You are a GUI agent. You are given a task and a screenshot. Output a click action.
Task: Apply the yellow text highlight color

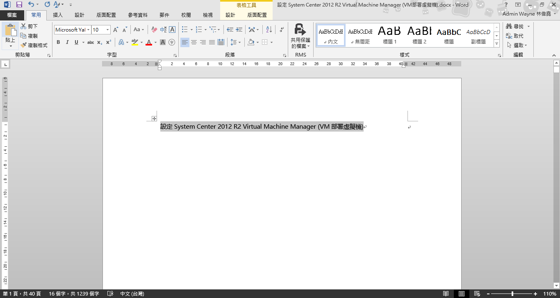click(x=135, y=42)
